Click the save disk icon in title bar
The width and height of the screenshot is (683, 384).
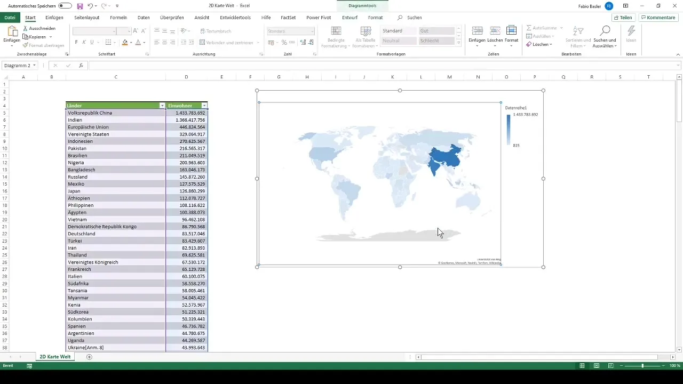click(80, 6)
